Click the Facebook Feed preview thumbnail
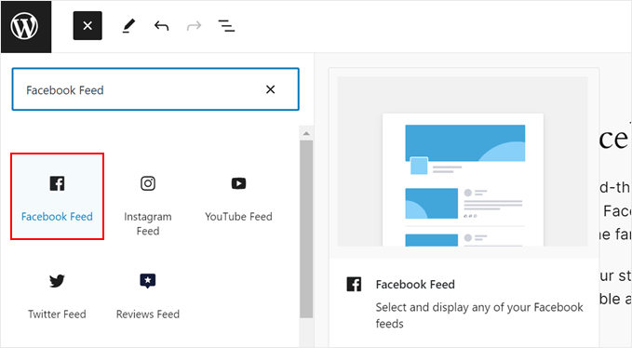 (463, 162)
